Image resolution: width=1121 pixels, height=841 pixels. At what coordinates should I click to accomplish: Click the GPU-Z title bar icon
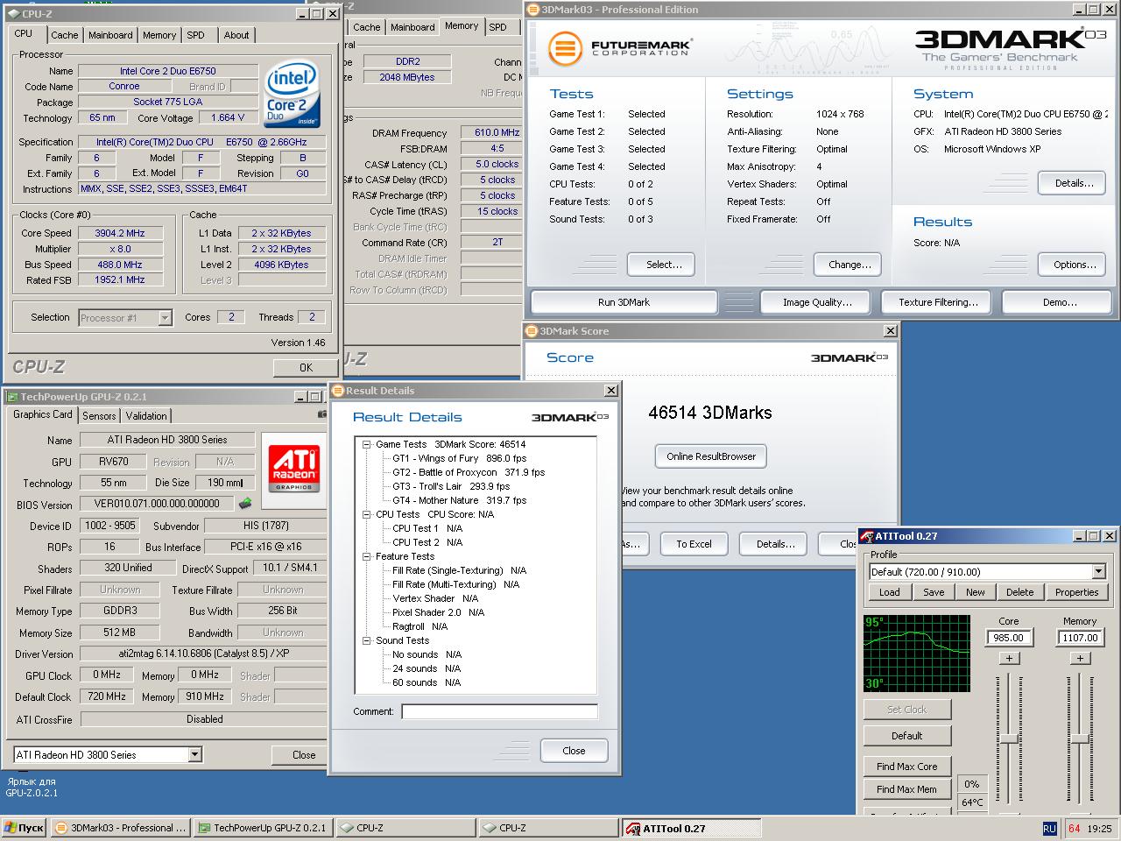12,396
